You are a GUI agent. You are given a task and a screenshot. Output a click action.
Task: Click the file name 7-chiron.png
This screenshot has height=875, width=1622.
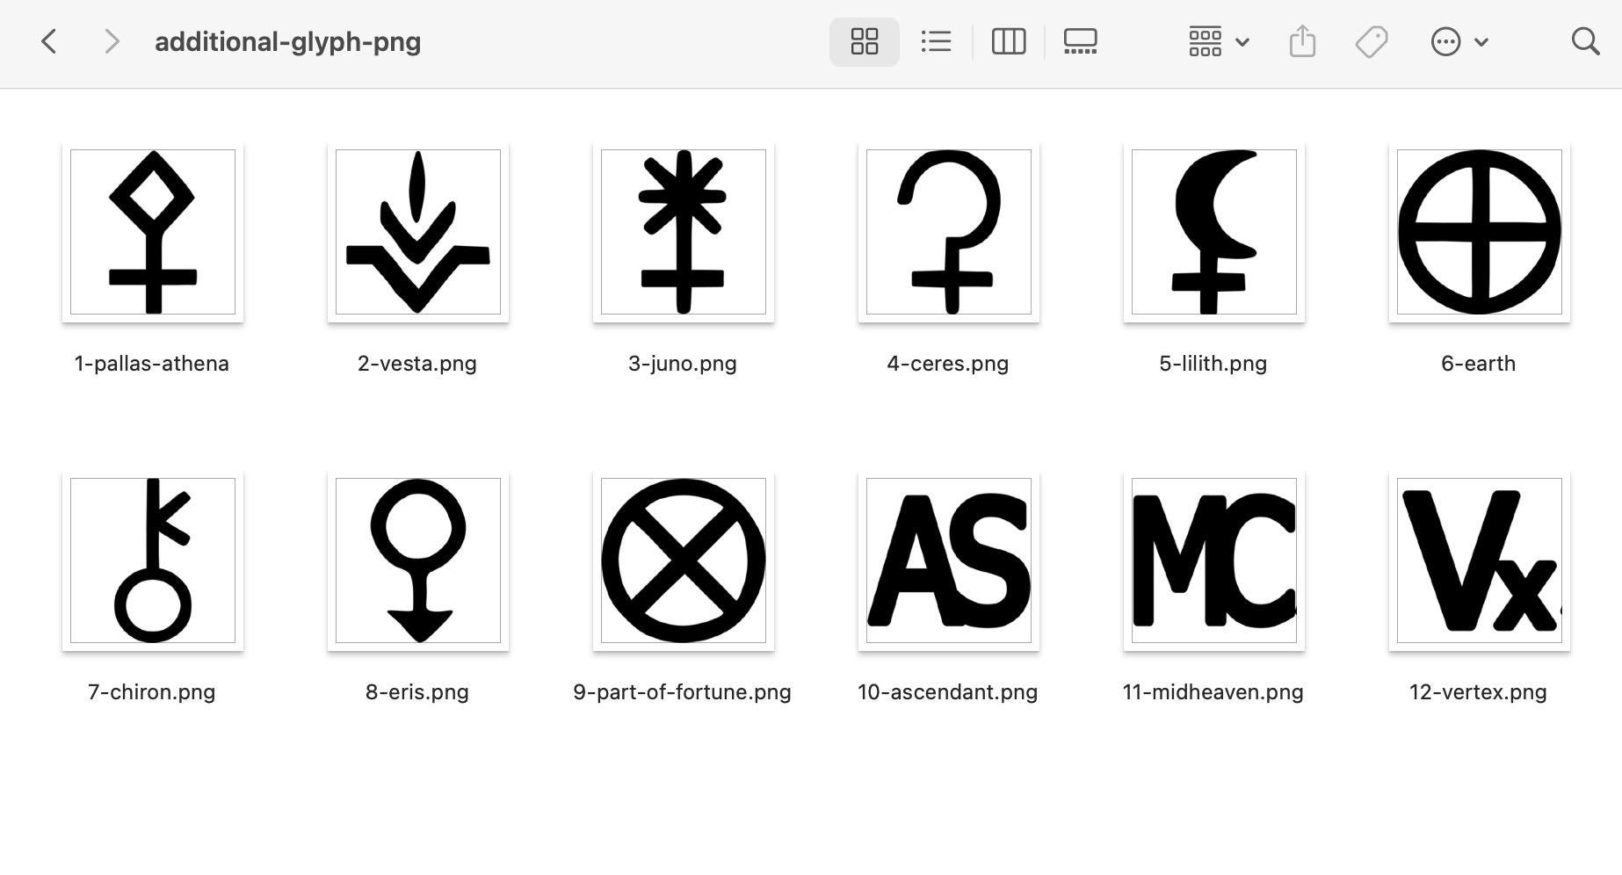(x=152, y=692)
